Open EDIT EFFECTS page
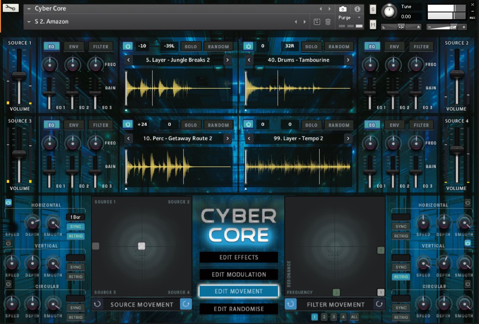 (x=239, y=257)
